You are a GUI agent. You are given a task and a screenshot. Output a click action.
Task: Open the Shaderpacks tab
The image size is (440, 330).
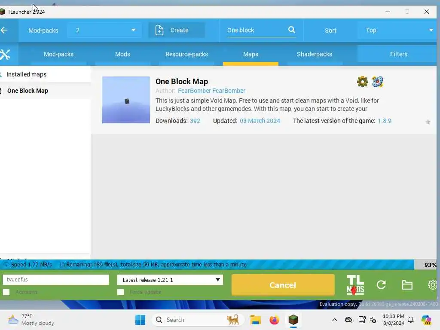click(x=315, y=54)
